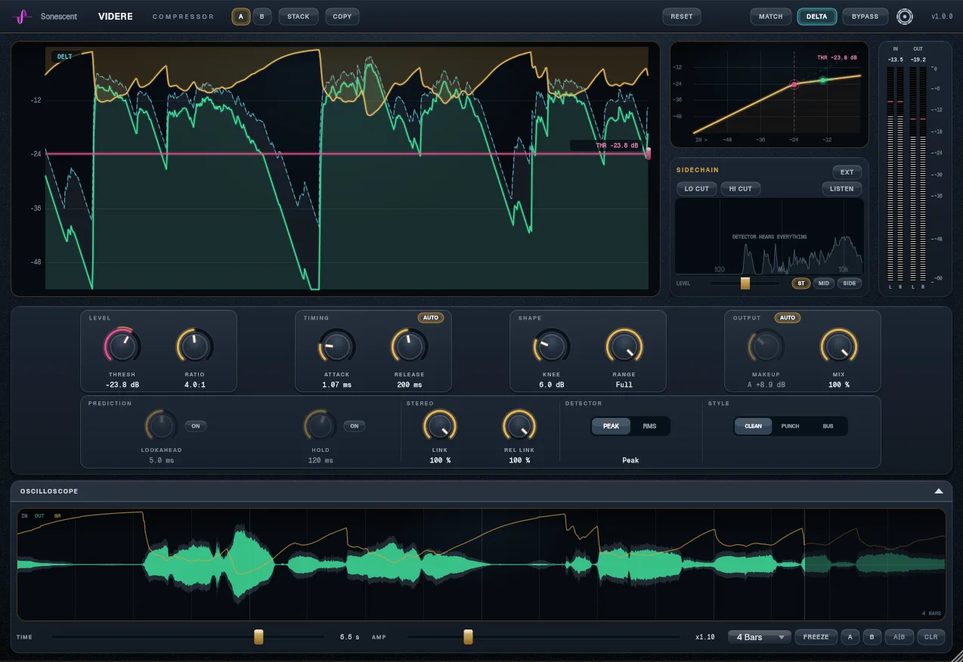Viewport: 963px width, 662px height.
Task: Select preset slot B in header
Action: [x=262, y=17]
